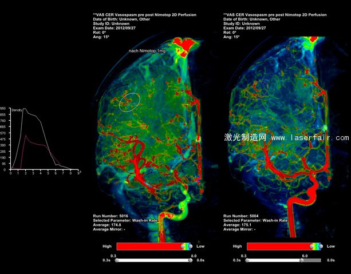This screenshot has width=351, height=274.
Task: Click the white density curve peak
Action: click(x=25, y=109)
